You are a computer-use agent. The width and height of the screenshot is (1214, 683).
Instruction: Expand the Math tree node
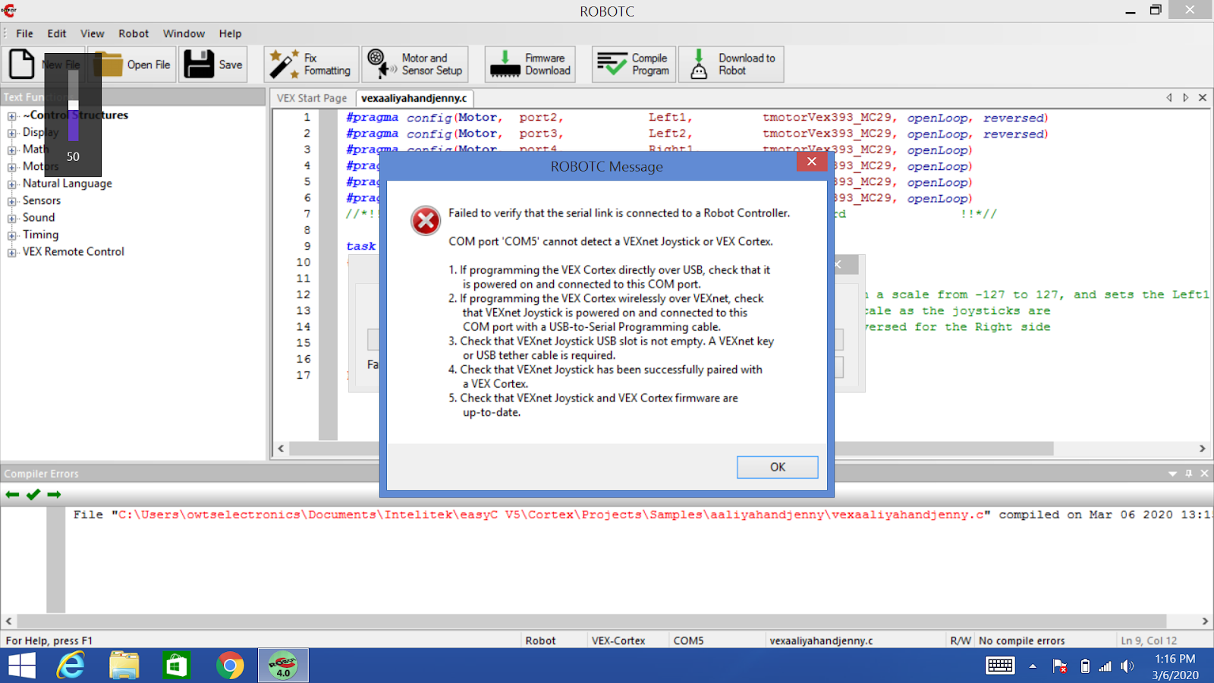(12, 150)
